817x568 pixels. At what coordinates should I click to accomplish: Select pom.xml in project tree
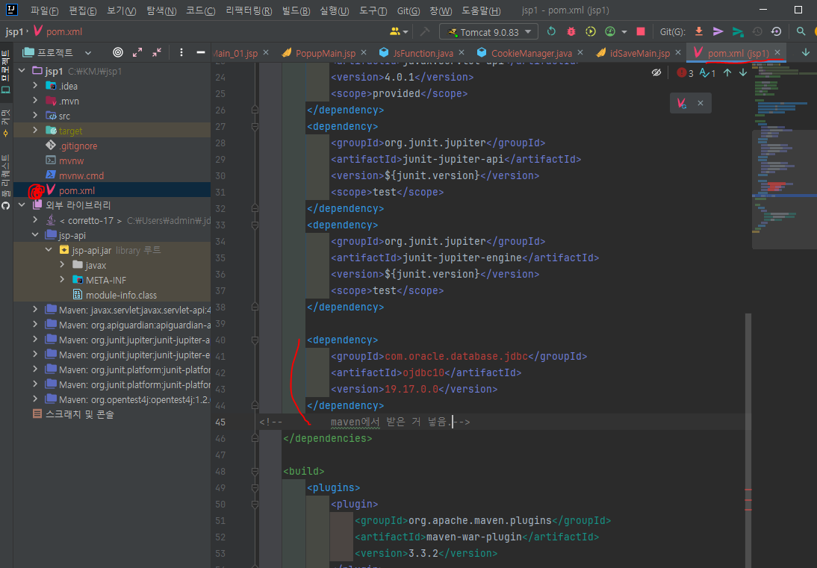coord(76,190)
